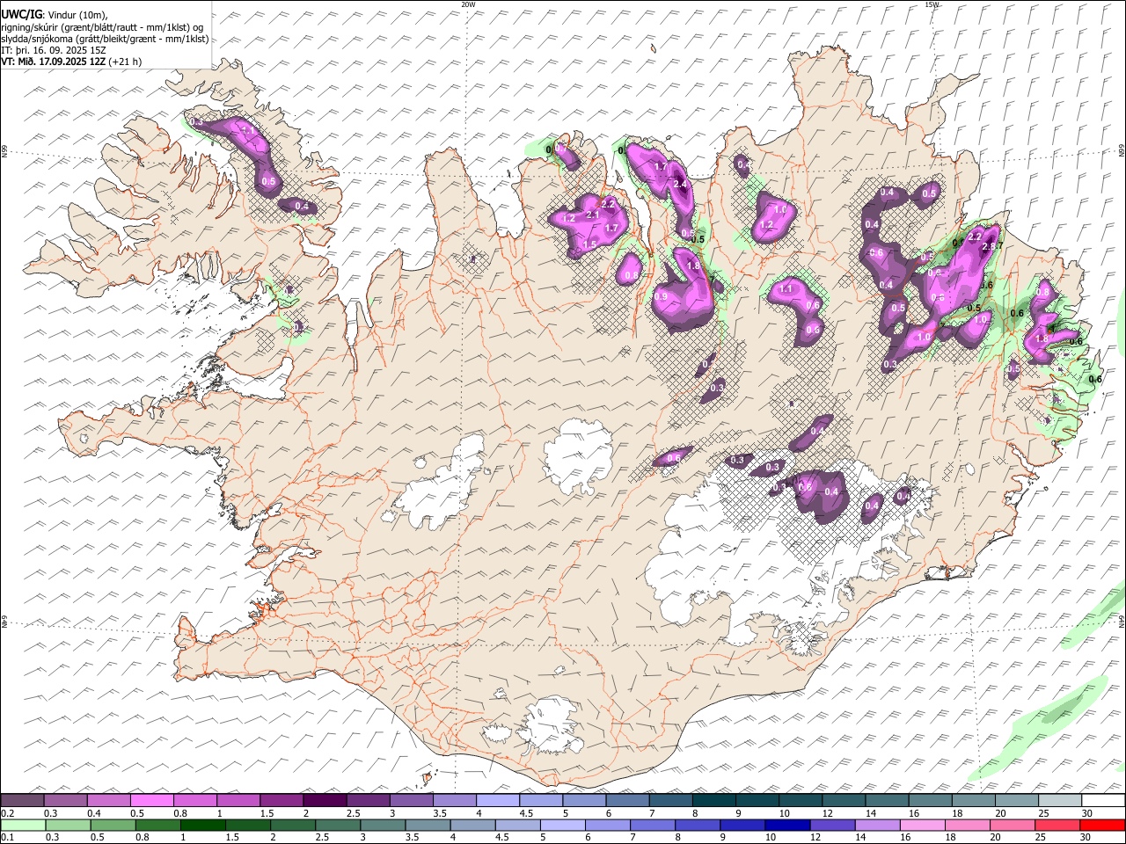Select the pink 0.5 swatch in the top legend row

(151, 801)
